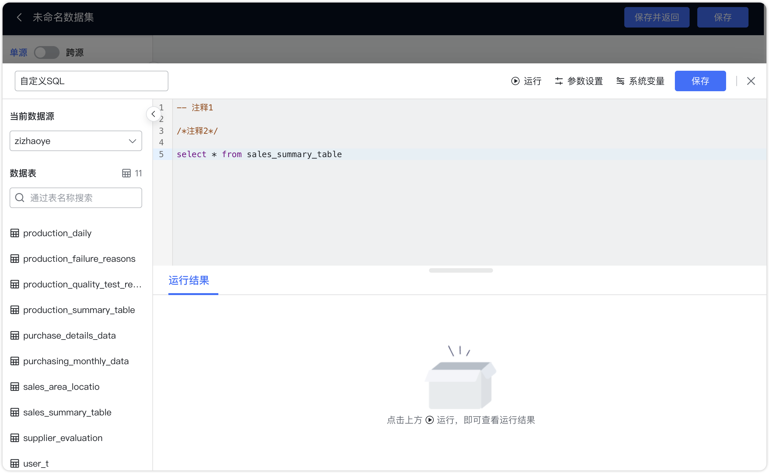Image resolution: width=769 pixels, height=473 pixels.
Task: Toggle the 单源/跨源 switch
Action: click(x=47, y=52)
